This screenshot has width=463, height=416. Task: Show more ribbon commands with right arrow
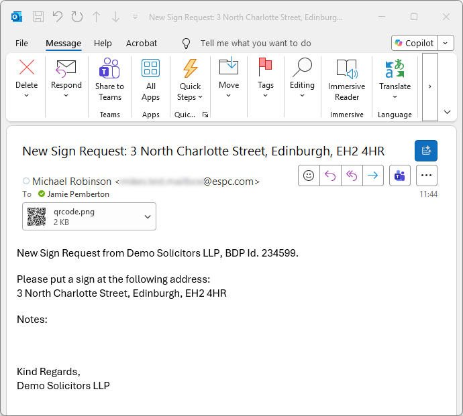[x=430, y=86]
